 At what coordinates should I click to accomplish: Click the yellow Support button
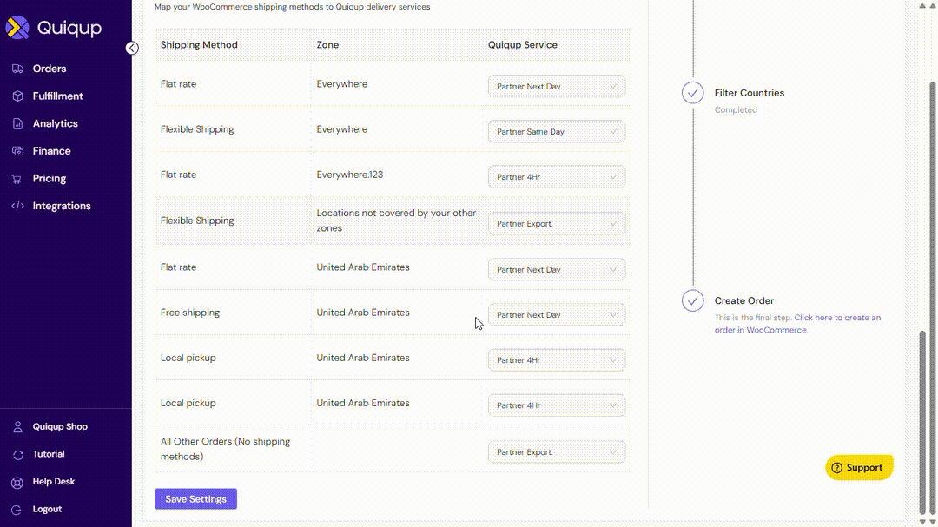click(859, 468)
